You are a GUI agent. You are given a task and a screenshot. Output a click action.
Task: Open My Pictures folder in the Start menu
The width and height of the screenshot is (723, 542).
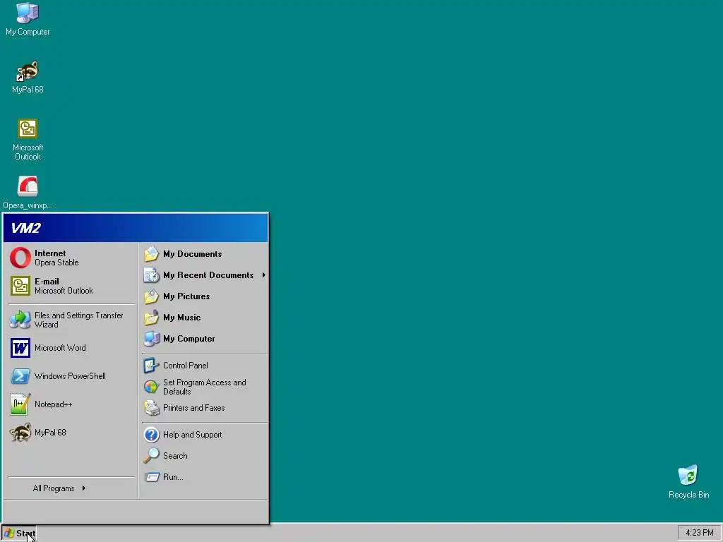click(204, 296)
